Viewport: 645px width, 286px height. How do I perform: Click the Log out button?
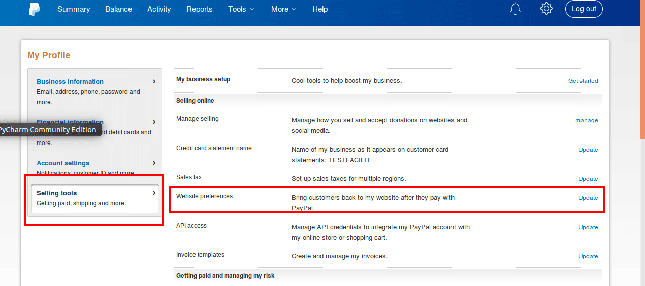584,9
